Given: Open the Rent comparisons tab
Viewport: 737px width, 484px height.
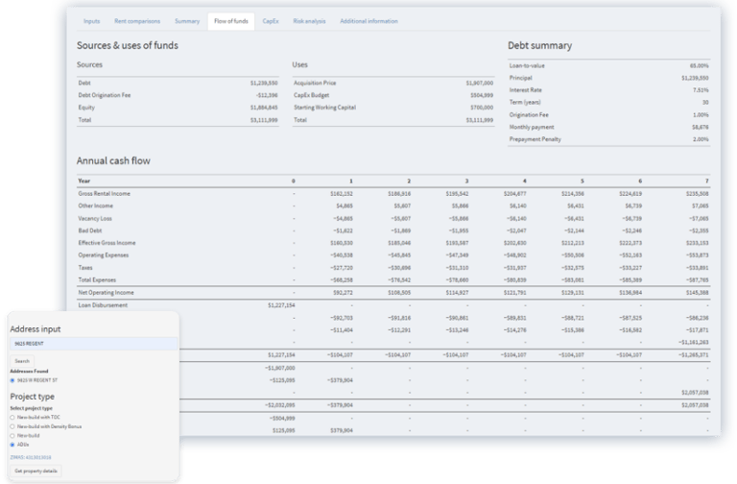Looking at the screenshot, I should click(137, 21).
